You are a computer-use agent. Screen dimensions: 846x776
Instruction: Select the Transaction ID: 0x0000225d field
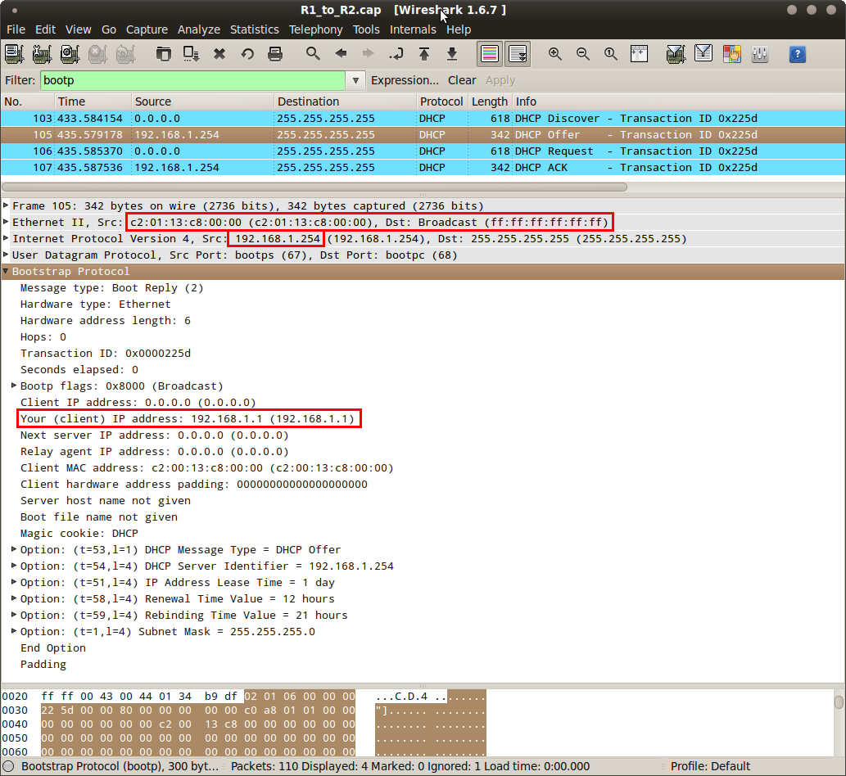pyautogui.click(x=105, y=354)
